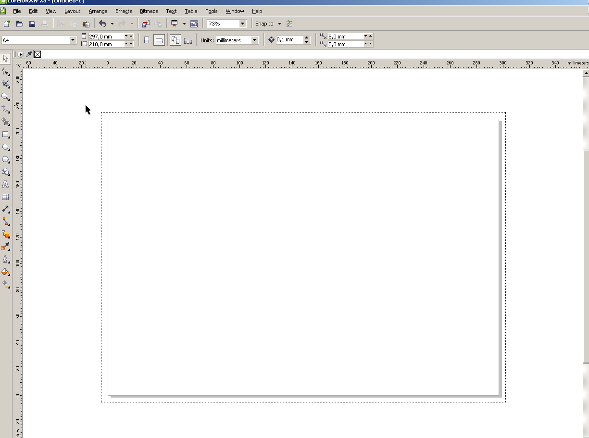Click the ruler origin corner icon
Screen dimensions: 589x438
click(x=18, y=64)
